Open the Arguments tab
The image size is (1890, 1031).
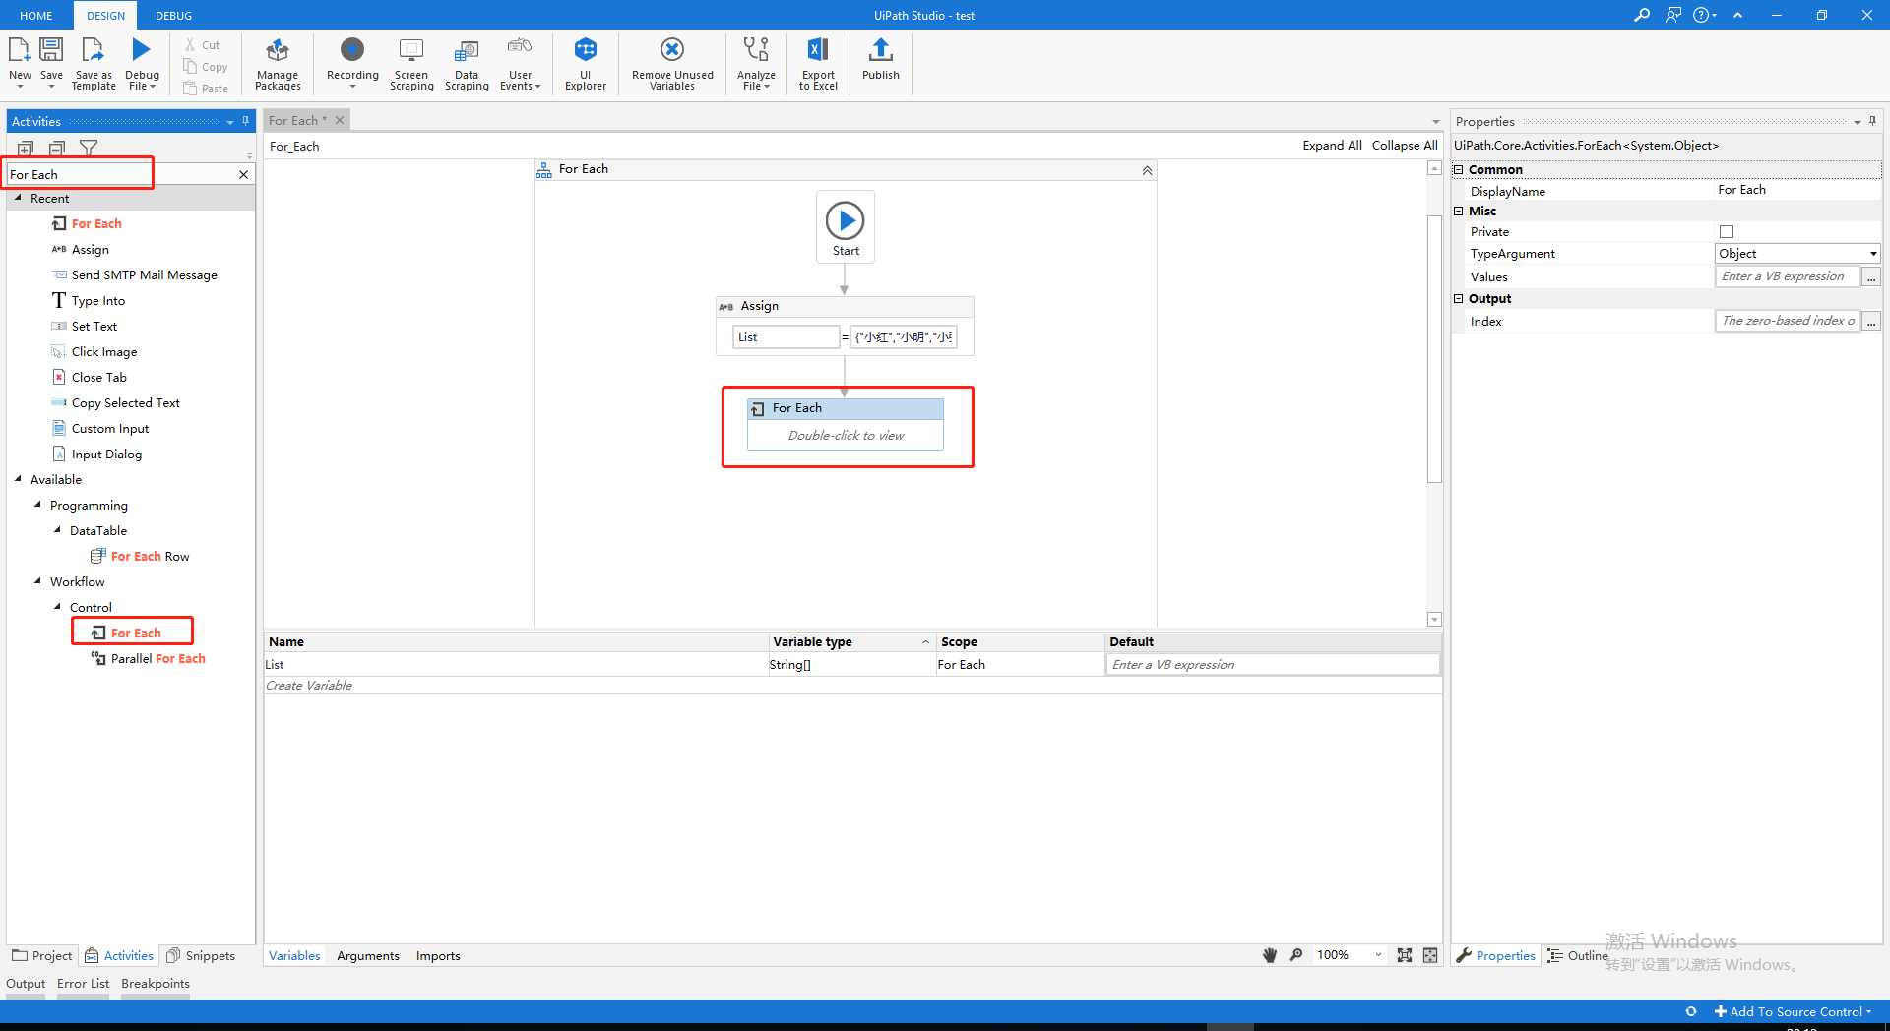click(368, 955)
